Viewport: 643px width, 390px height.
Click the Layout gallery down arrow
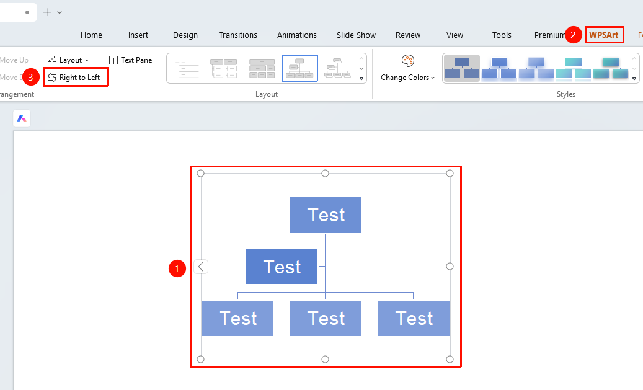(361, 68)
